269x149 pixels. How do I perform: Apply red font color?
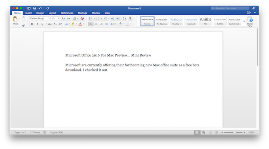point(80,24)
